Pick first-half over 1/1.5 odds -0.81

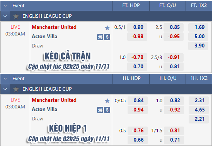coord(174,130)
